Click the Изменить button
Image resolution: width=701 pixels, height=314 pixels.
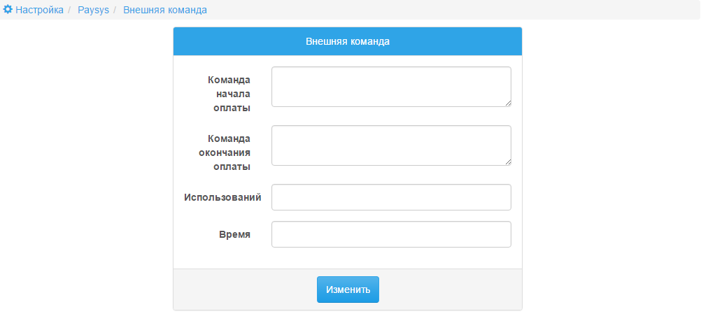(x=348, y=290)
